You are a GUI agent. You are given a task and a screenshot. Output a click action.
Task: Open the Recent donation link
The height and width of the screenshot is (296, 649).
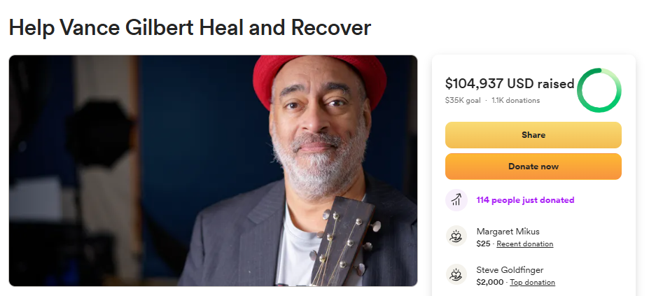pos(525,244)
